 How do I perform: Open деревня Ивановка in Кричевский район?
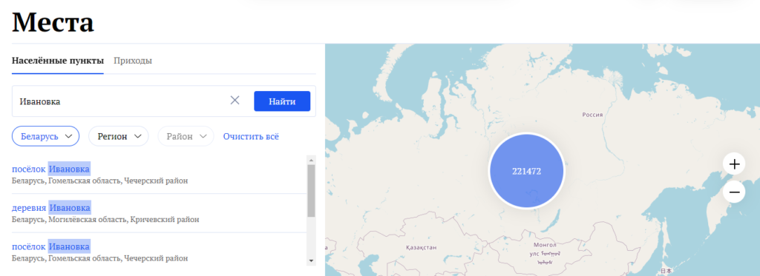[51, 208]
